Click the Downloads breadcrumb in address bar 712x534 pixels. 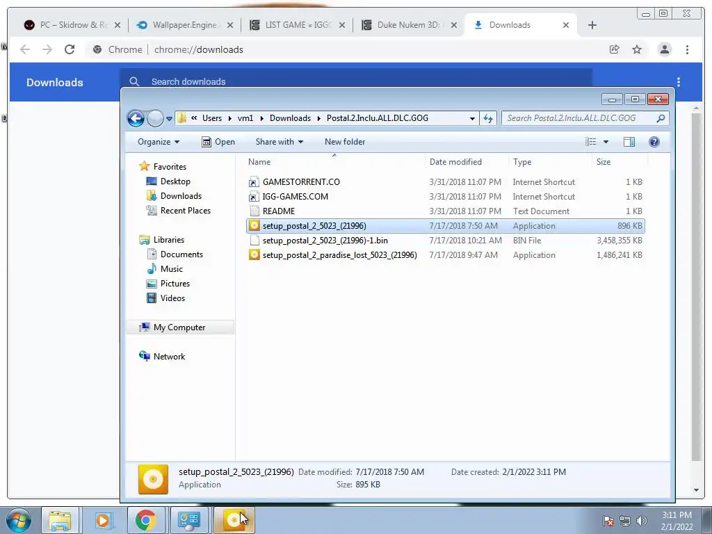point(290,118)
